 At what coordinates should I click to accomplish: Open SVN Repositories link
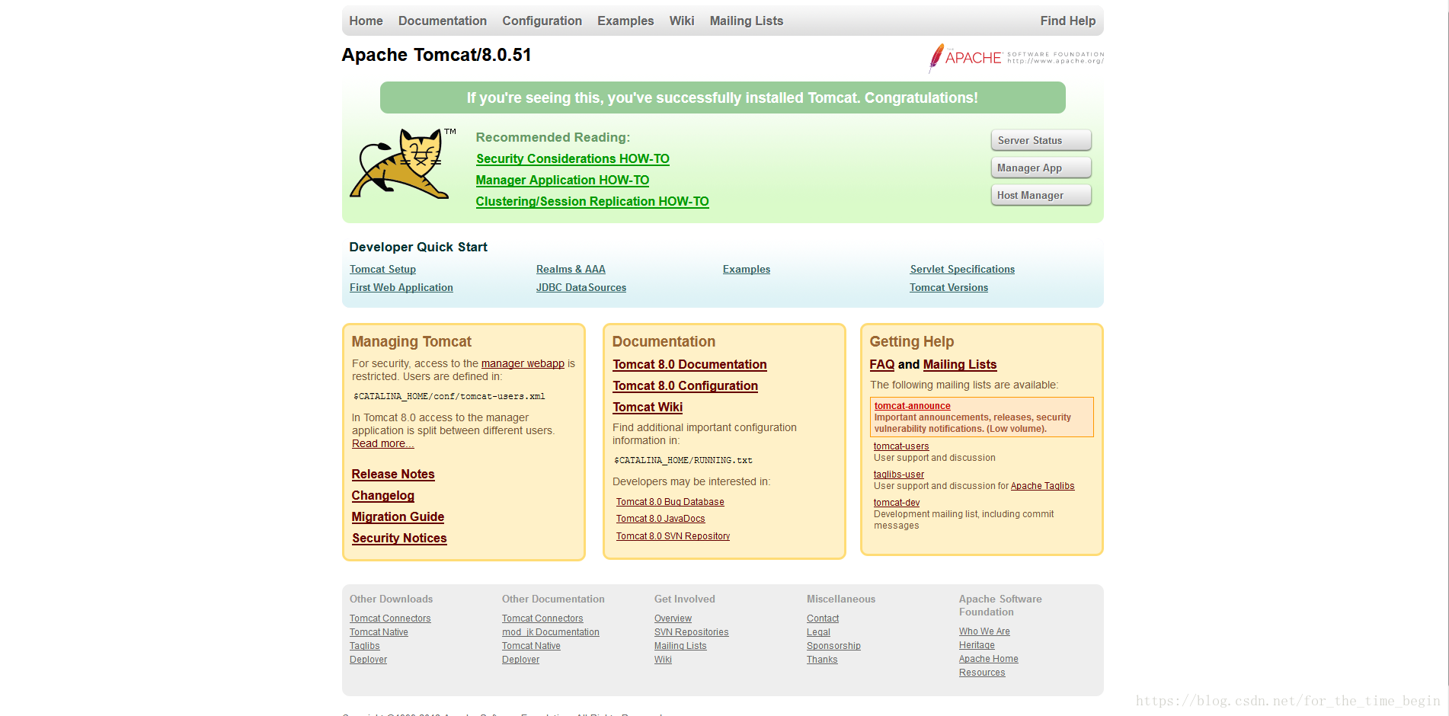click(691, 632)
